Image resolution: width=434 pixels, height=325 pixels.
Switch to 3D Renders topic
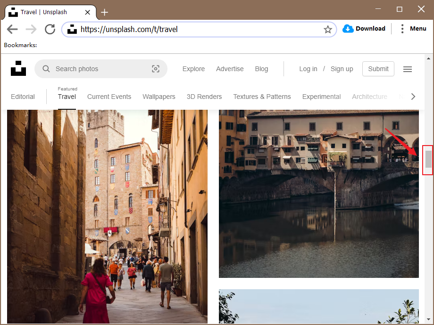coord(204,97)
